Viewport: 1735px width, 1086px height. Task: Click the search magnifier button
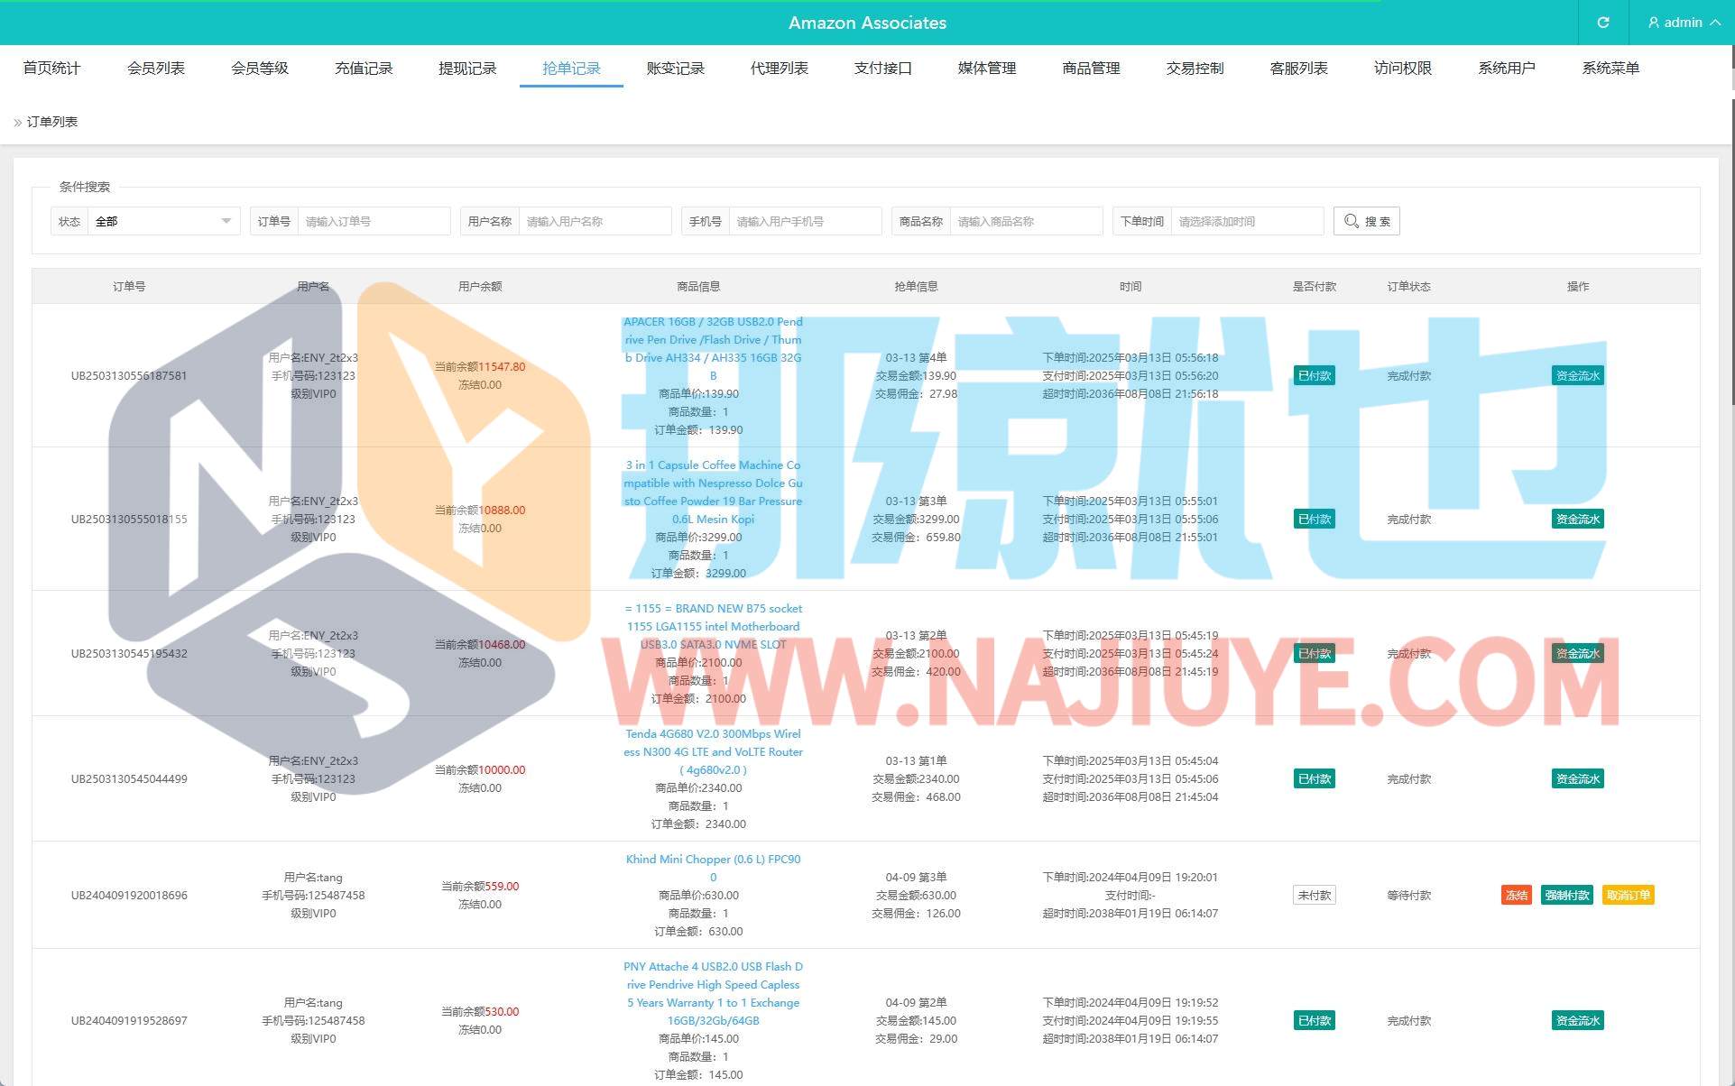click(x=1366, y=221)
